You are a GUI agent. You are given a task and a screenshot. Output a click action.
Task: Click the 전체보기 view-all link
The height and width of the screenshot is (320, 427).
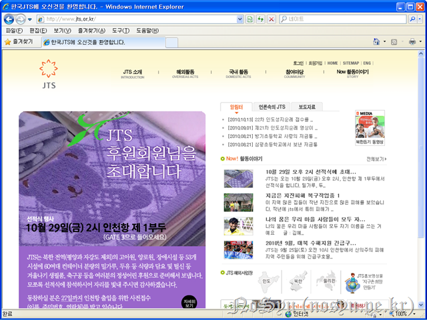point(376,159)
